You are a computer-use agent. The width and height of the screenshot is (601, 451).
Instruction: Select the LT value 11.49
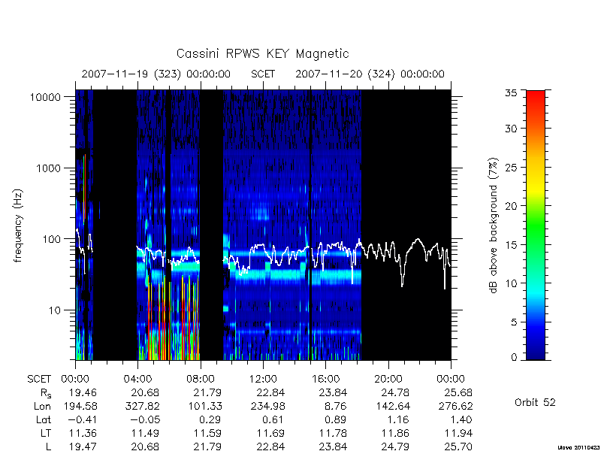tap(146, 433)
